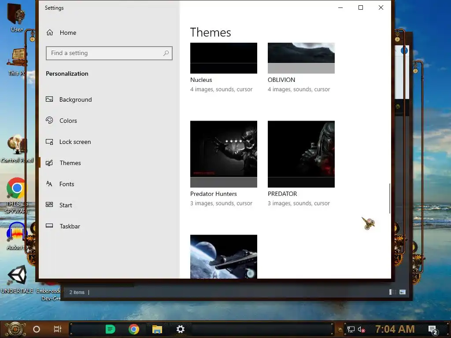The height and width of the screenshot is (338, 451).
Task: Close the Settings window
Action: point(381,8)
